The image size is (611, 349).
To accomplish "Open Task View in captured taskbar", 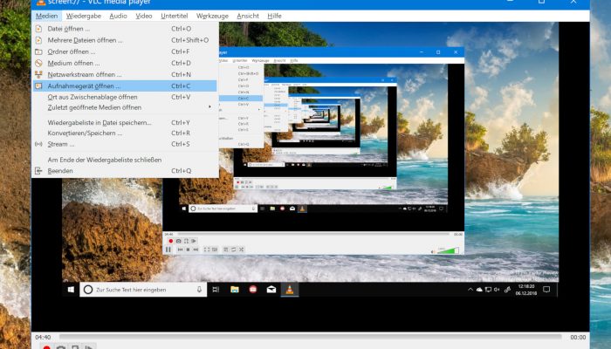I will (216, 290).
